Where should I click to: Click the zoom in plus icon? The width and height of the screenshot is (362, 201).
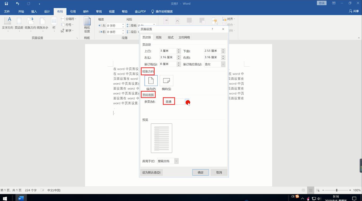click(x=350, y=190)
